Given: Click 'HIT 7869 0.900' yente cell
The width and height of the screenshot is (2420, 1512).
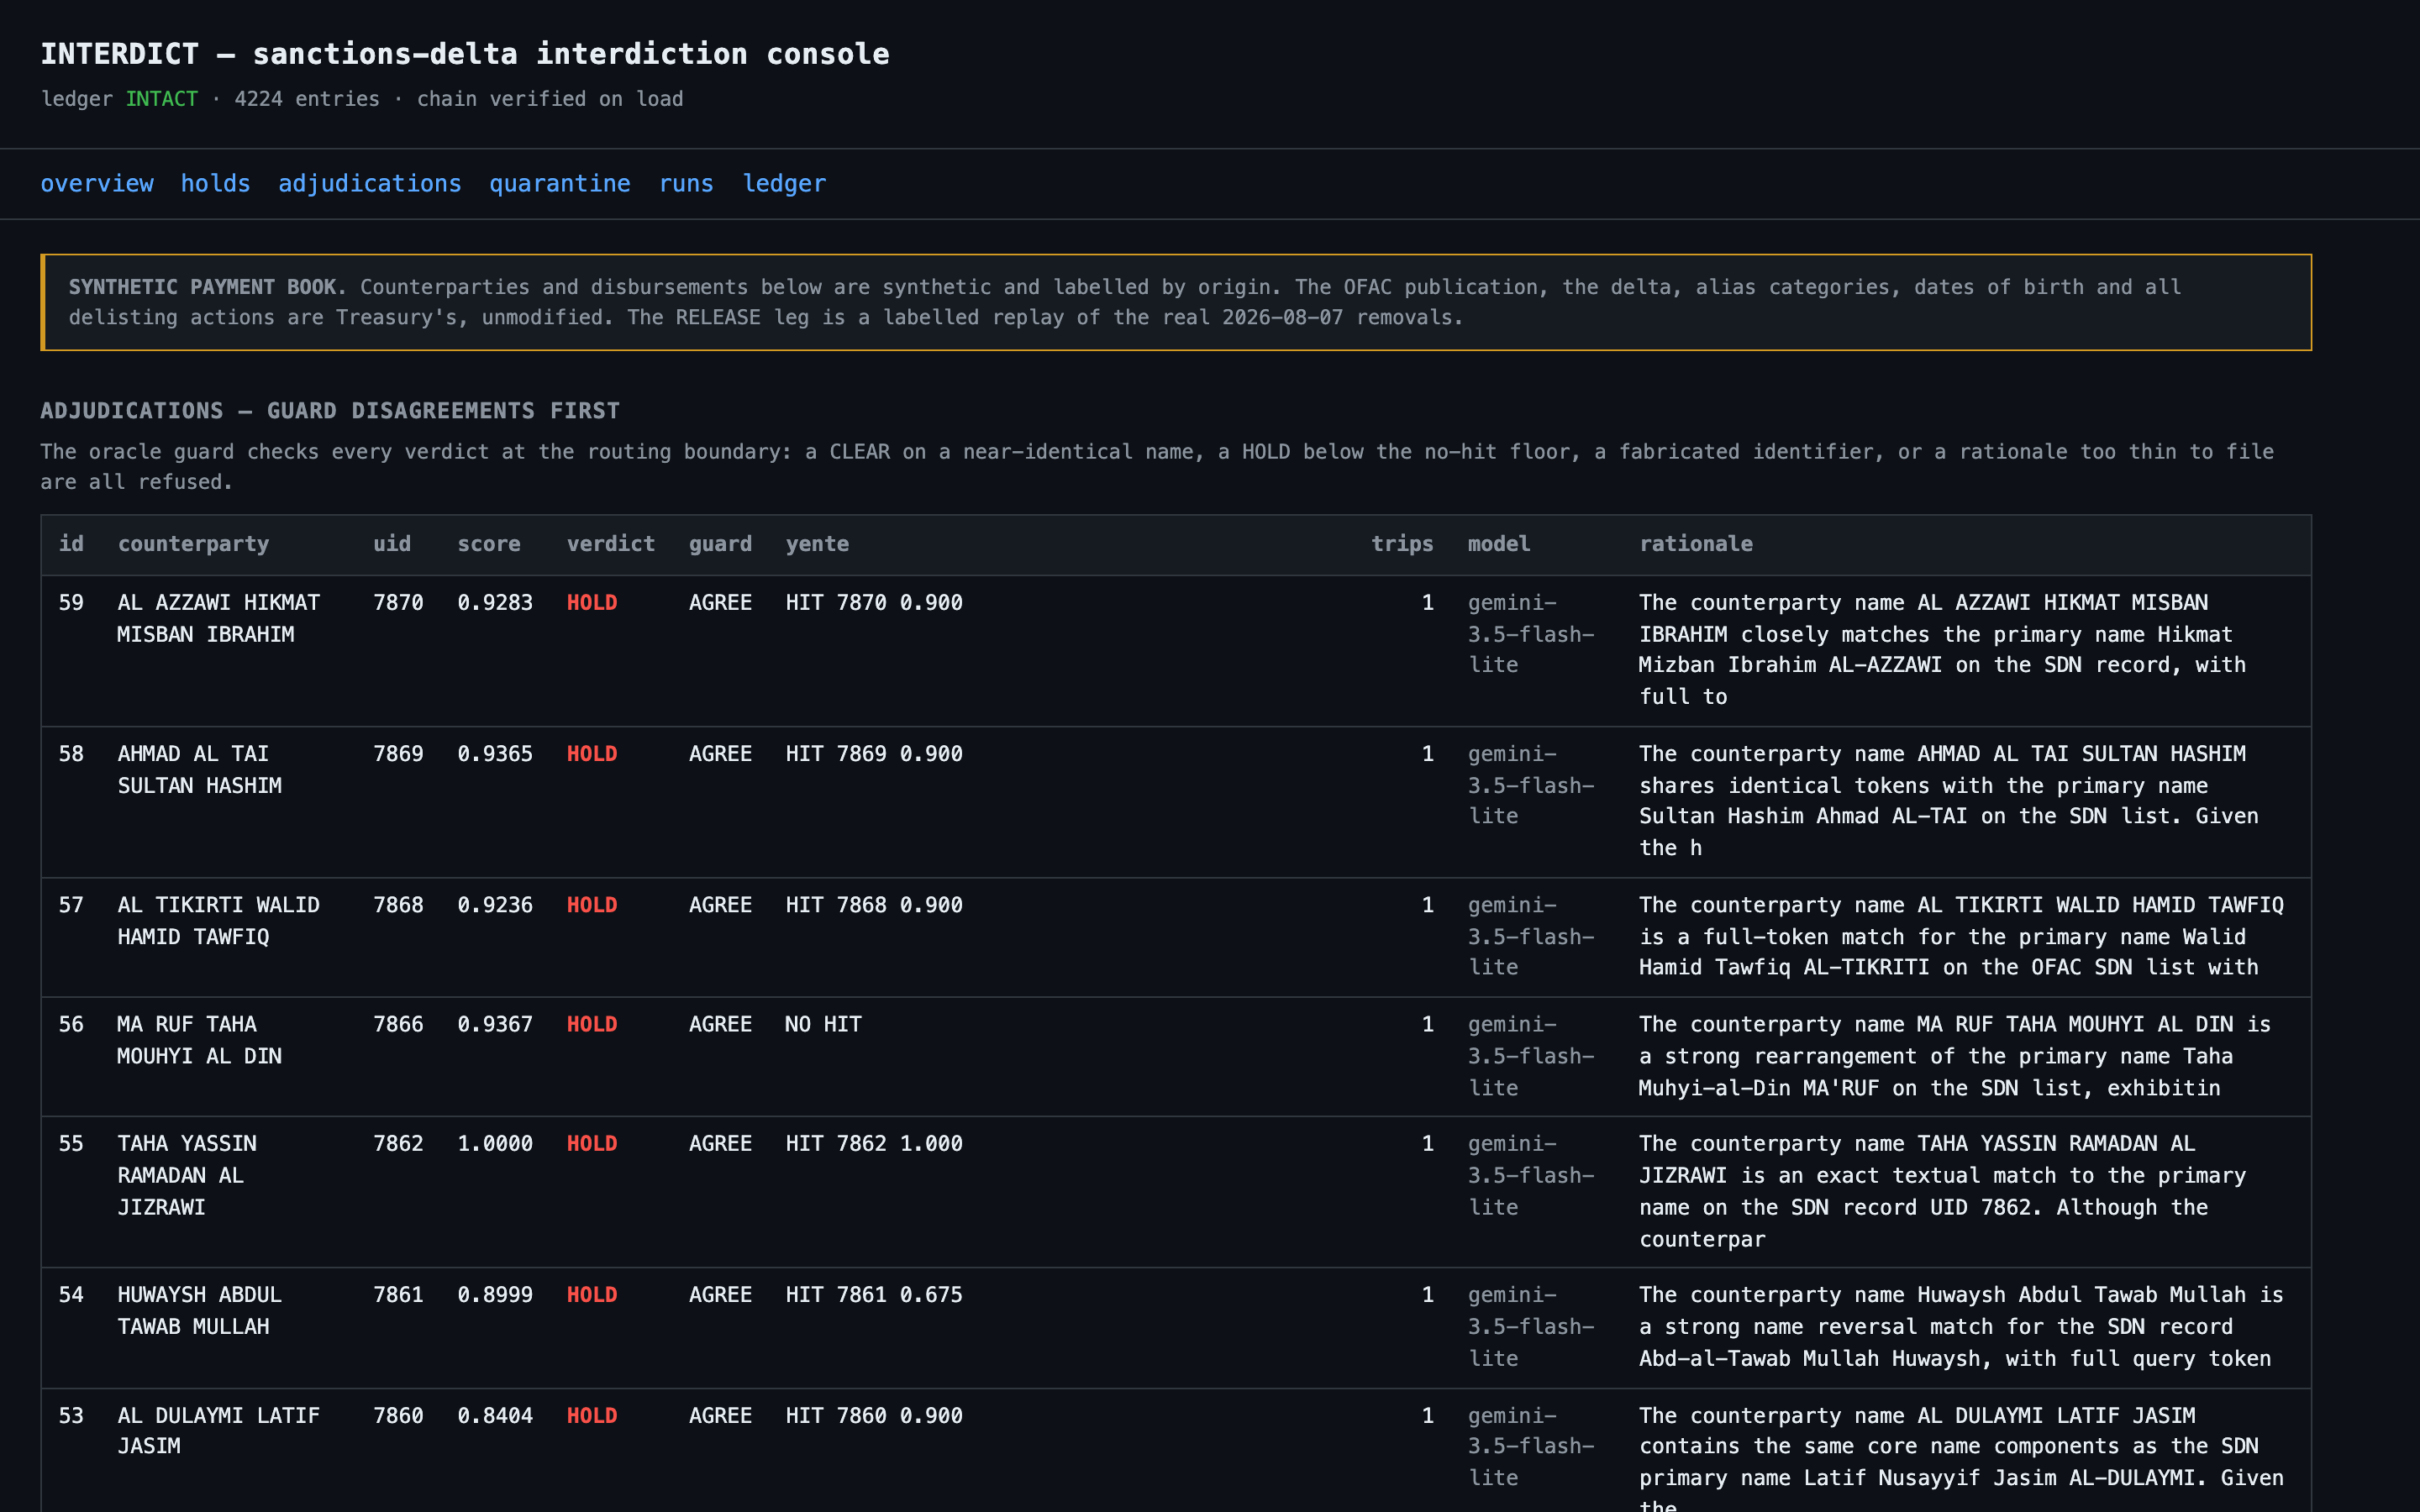Looking at the screenshot, I should 874,754.
